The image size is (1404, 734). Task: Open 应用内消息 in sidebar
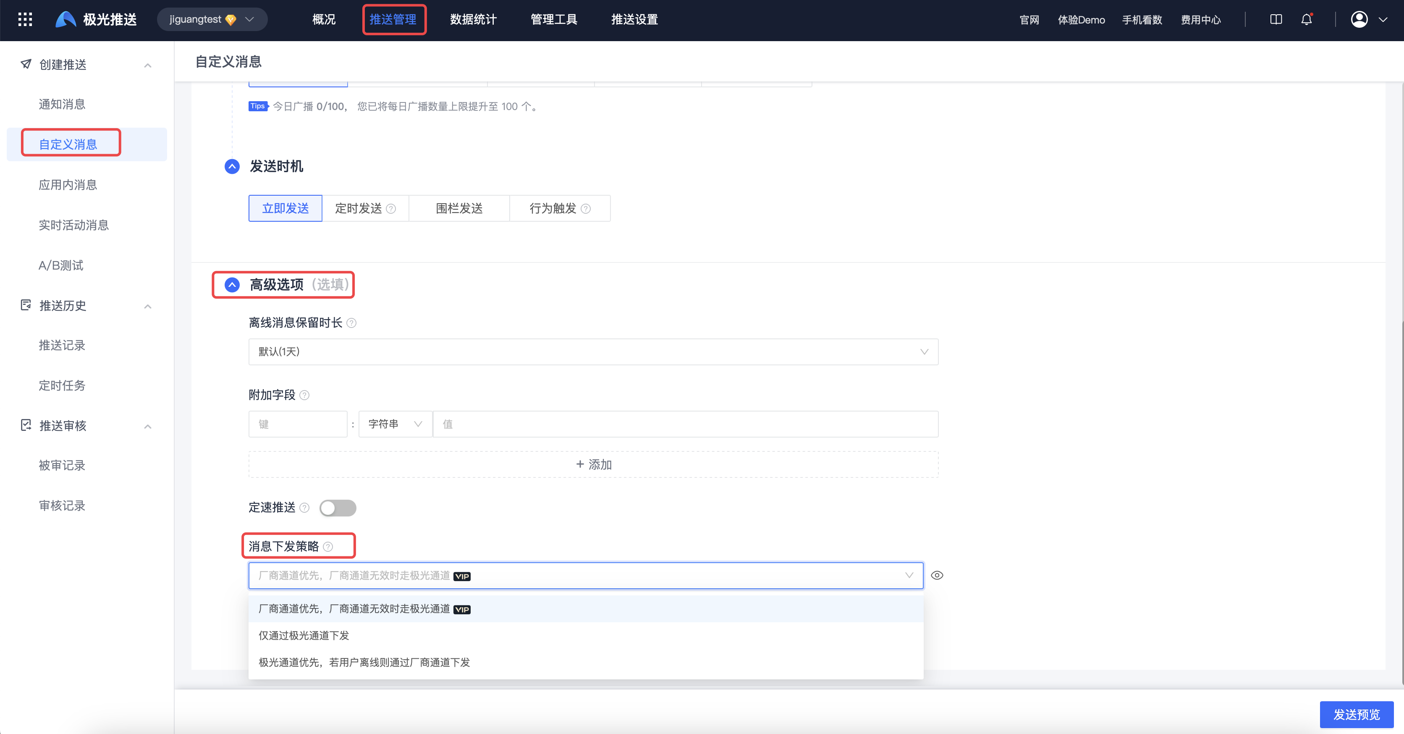(x=68, y=185)
